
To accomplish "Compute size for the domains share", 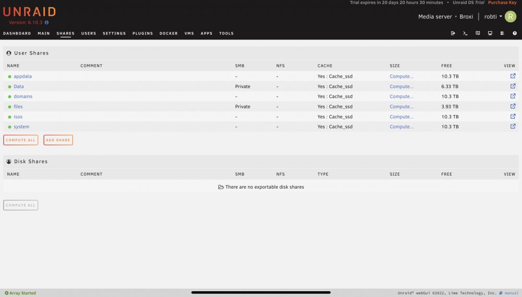I will (x=401, y=96).
